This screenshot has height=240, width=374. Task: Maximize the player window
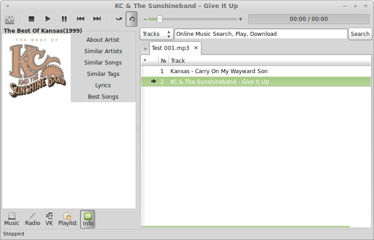click(355, 6)
